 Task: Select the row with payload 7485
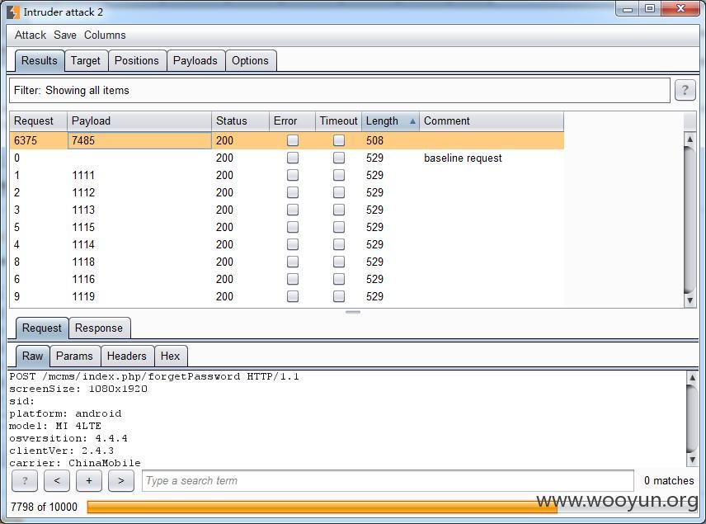point(287,140)
